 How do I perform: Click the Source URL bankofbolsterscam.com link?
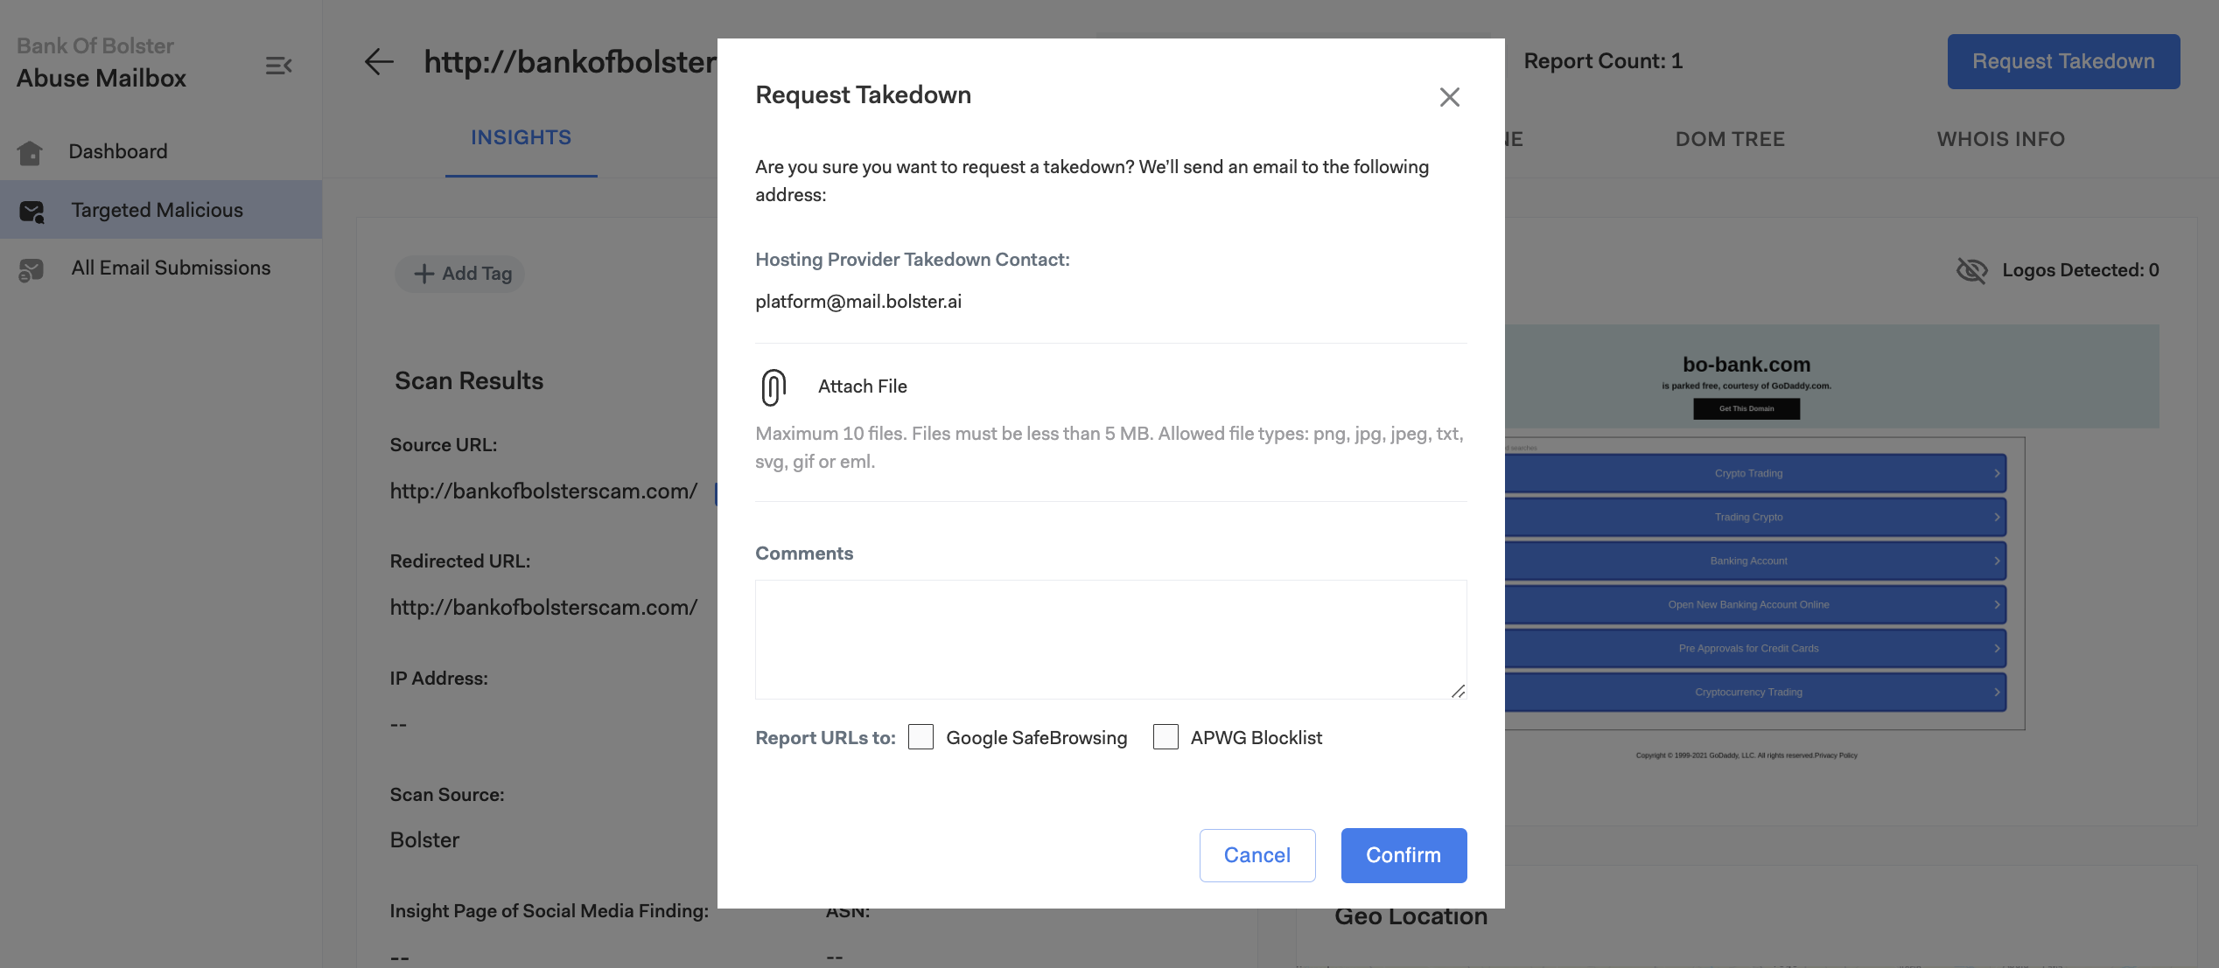543,491
